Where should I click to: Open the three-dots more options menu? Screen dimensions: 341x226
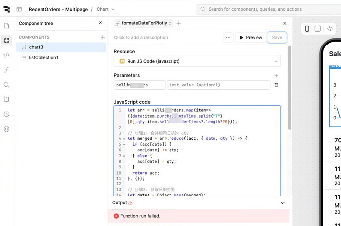tap(228, 38)
